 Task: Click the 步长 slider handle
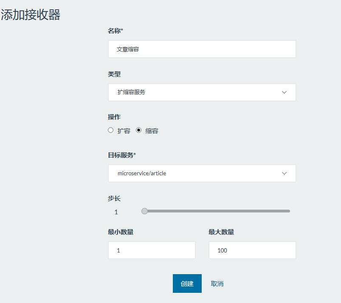pos(144,211)
